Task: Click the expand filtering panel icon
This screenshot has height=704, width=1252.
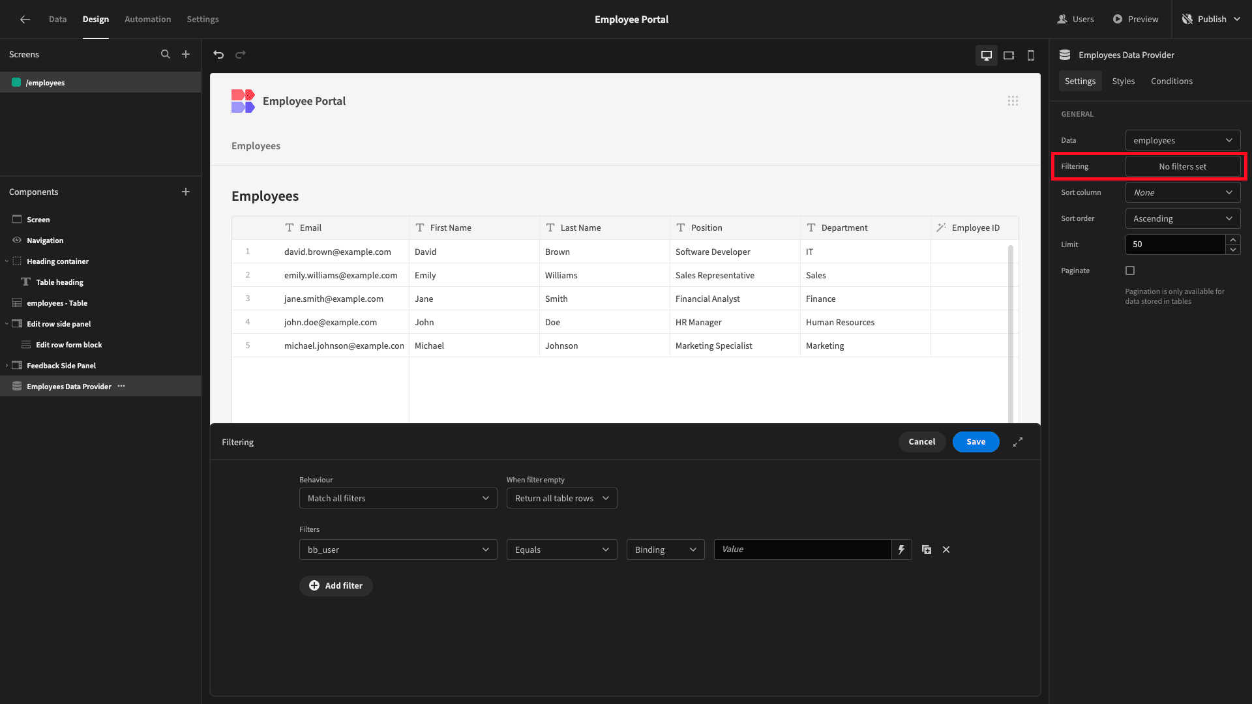Action: coord(1017,442)
